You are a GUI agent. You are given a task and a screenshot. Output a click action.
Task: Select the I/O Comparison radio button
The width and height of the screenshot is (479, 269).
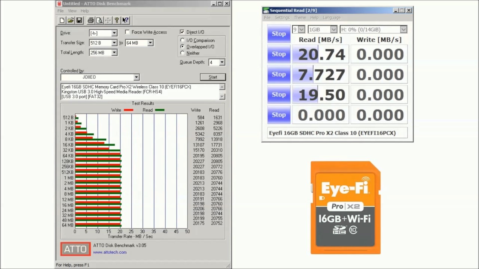183,40
